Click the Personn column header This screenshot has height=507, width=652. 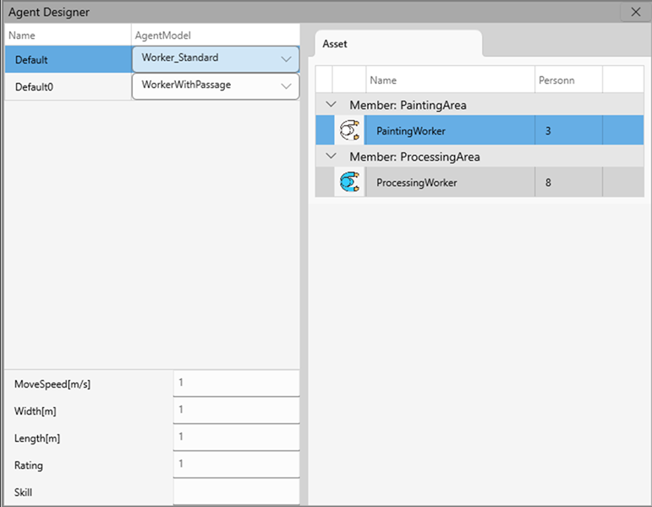(567, 80)
